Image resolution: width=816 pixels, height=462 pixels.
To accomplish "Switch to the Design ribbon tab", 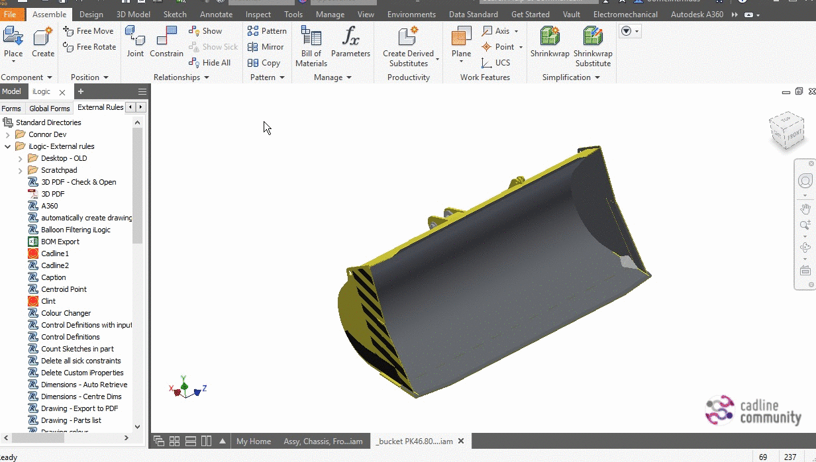I will (91, 14).
